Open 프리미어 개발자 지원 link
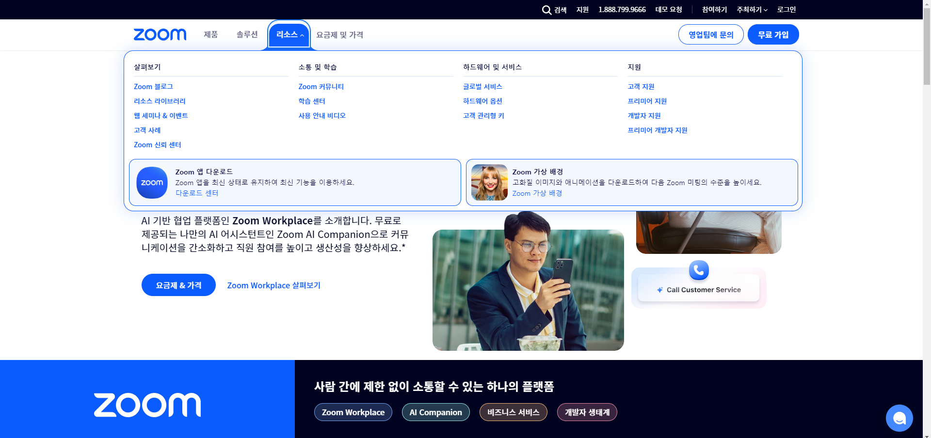This screenshot has height=438, width=931. coord(658,130)
